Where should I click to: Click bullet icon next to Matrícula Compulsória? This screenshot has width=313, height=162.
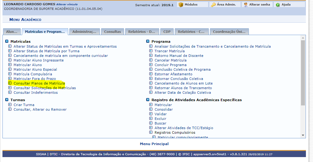point(10,74)
